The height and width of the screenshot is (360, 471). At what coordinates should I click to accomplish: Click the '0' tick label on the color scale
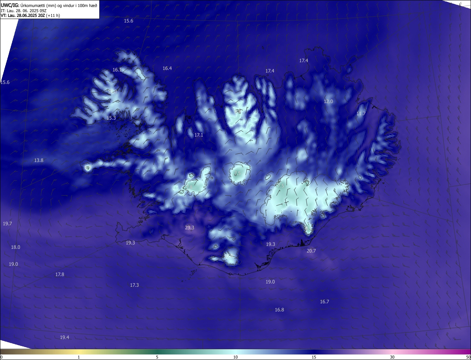tap(1, 357)
